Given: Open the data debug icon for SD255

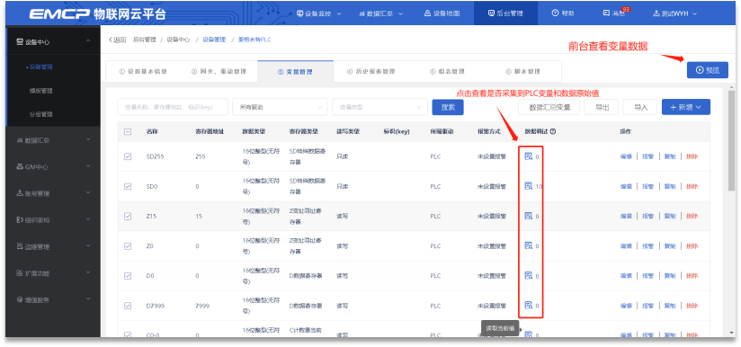Looking at the screenshot, I should pos(529,156).
